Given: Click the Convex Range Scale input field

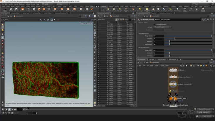Looking at the screenshot, I should (158, 36).
